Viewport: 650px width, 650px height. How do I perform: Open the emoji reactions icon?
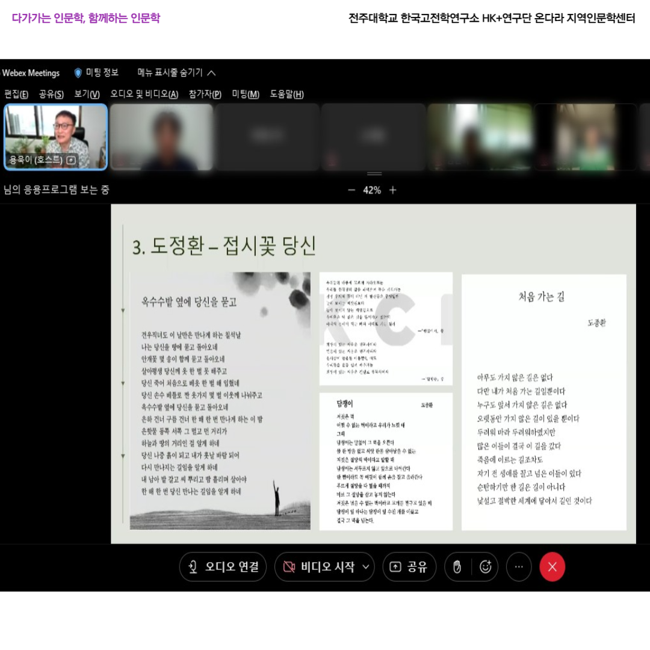485,567
